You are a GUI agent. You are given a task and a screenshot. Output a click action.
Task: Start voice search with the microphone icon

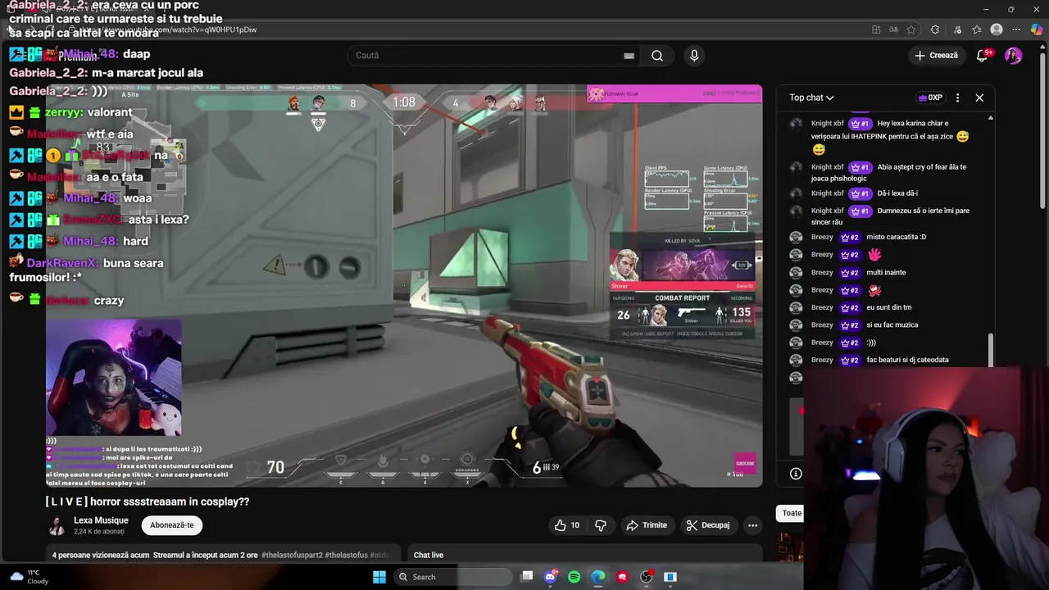point(694,56)
